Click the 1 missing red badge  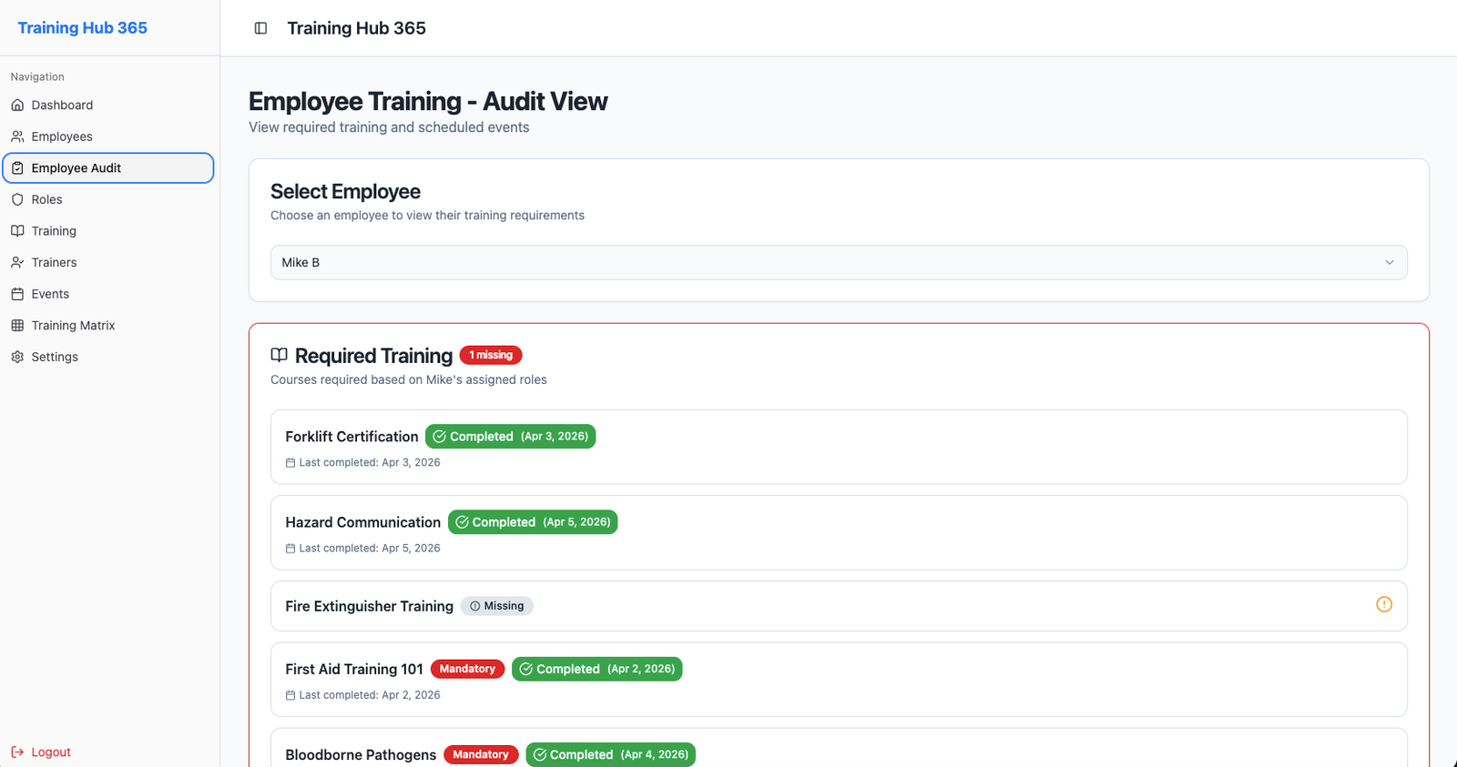pyautogui.click(x=491, y=355)
